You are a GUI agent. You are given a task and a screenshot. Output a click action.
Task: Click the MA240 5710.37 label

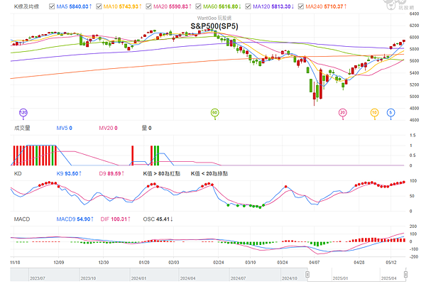pyautogui.click(x=326, y=6)
